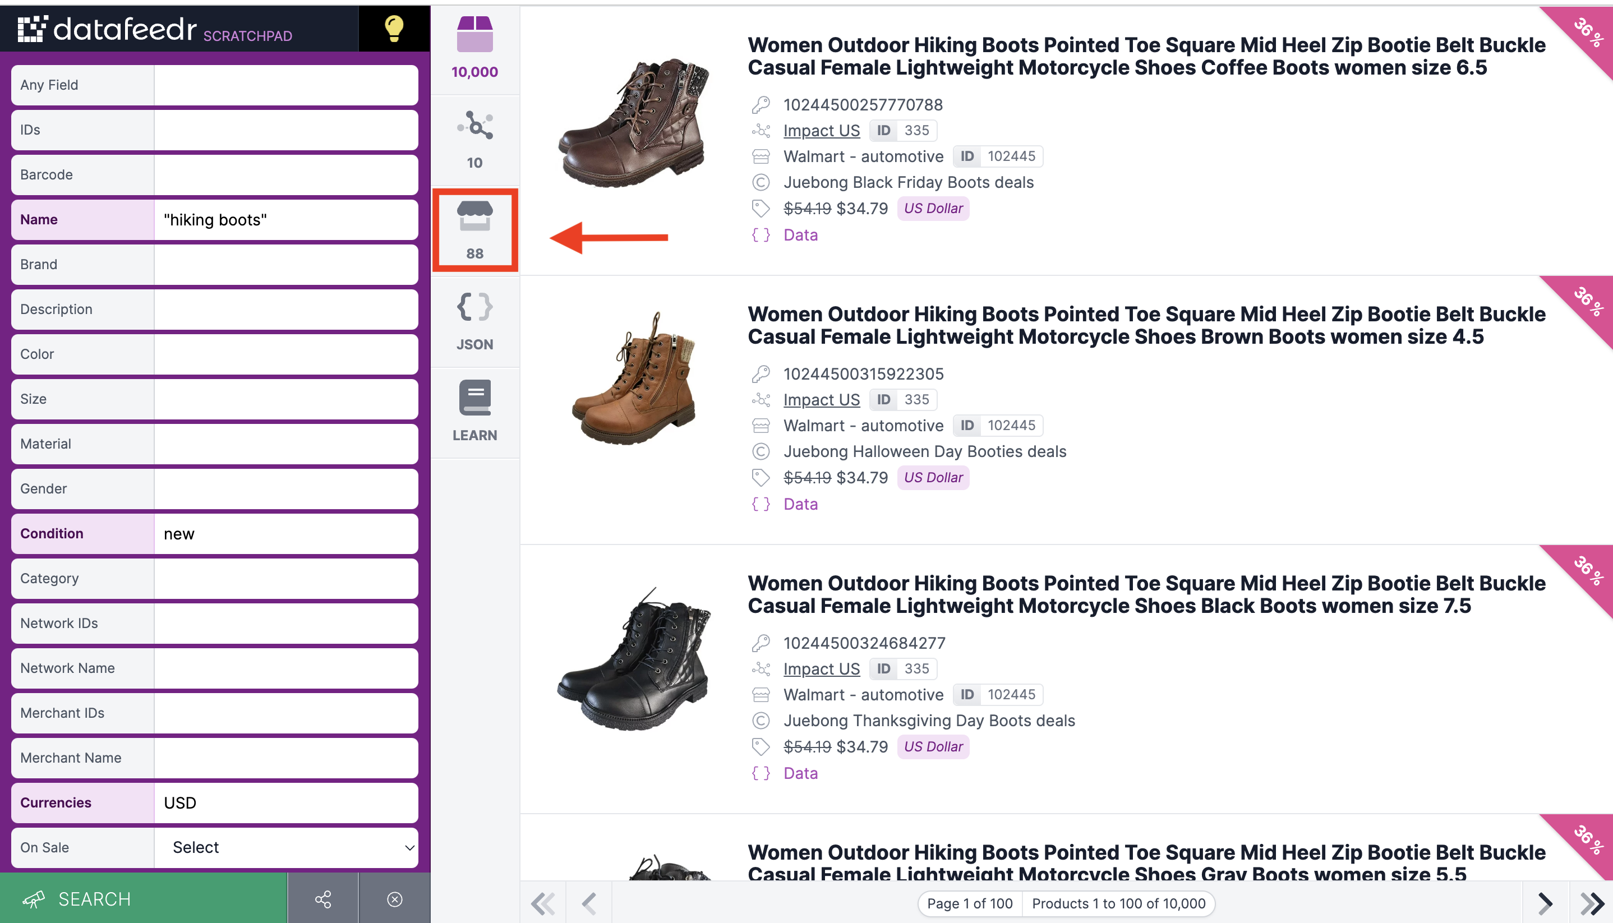Viewport: 1613px width, 923px height.
Task: Click US Dollar tag on Coffee Boots
Action: coord(933,209)
